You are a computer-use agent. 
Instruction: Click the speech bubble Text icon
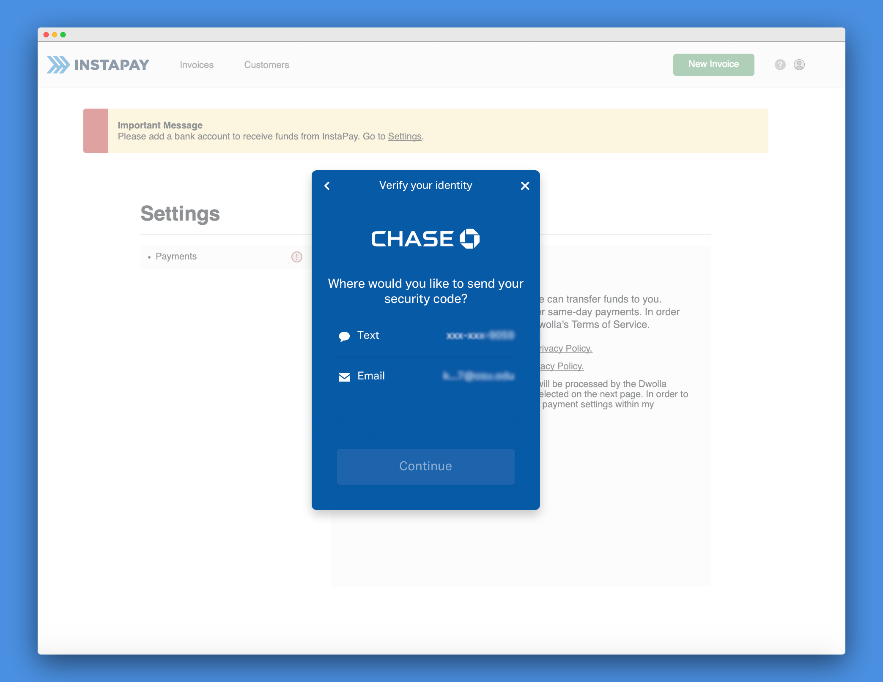(x=344, y=336)
